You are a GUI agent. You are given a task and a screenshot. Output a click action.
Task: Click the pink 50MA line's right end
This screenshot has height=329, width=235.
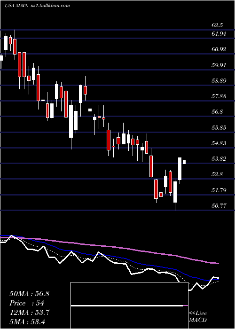pyautogui.click(x=218, y=263)
